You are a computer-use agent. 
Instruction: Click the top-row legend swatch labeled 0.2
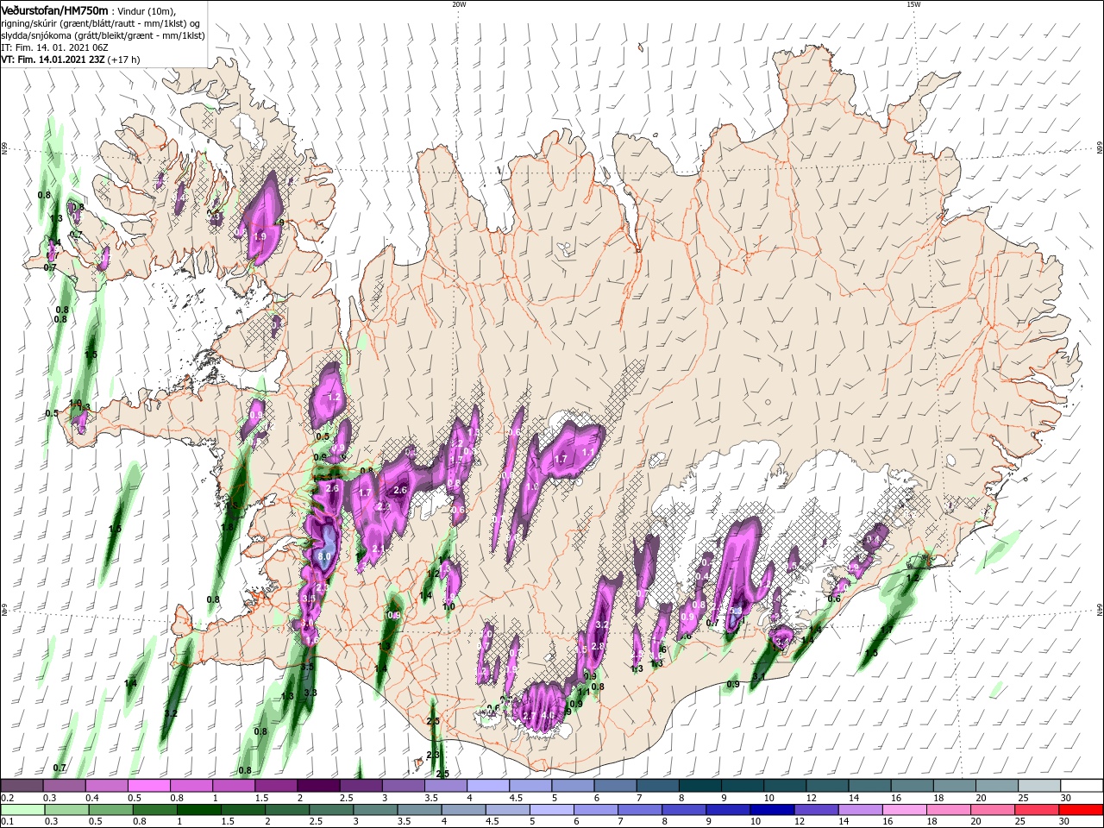pos(22,786)
